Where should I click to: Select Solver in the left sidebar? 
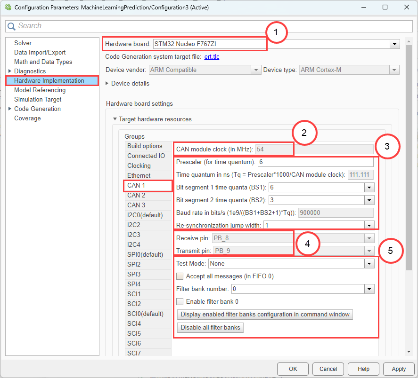click(x=23, y=42)
